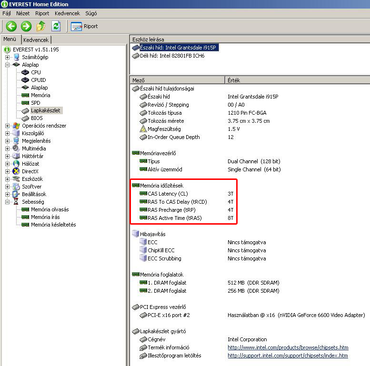Open the Riport toolbar button
Screen dimensions: 370x366
pyautogui.click(x=84, y=26)
